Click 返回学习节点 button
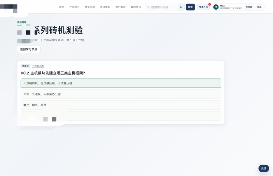Viewport: 273px width, 176px height. point(29,49)
